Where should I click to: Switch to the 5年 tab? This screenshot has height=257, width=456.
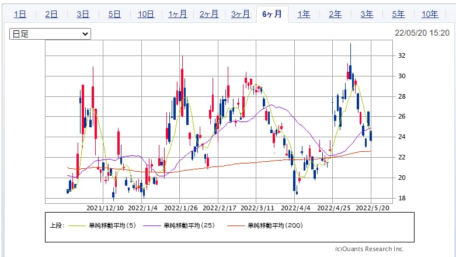tap(398, 14)
